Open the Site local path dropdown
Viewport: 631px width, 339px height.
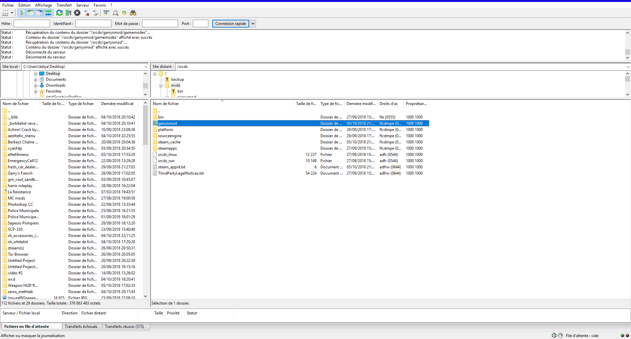(146, 67)
